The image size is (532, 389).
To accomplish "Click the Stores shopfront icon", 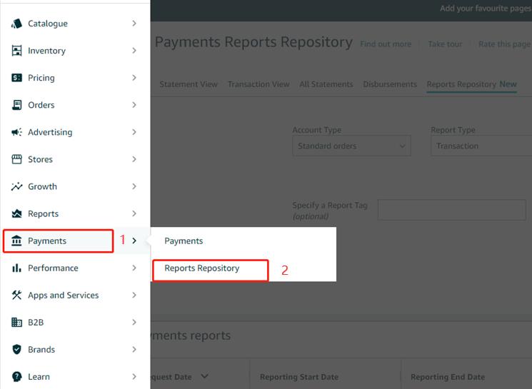I will pos(16,159).
